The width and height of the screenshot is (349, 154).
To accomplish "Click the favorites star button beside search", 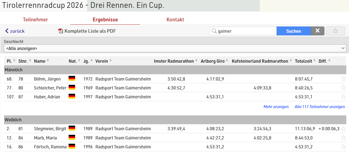I will tap(335, 31).
